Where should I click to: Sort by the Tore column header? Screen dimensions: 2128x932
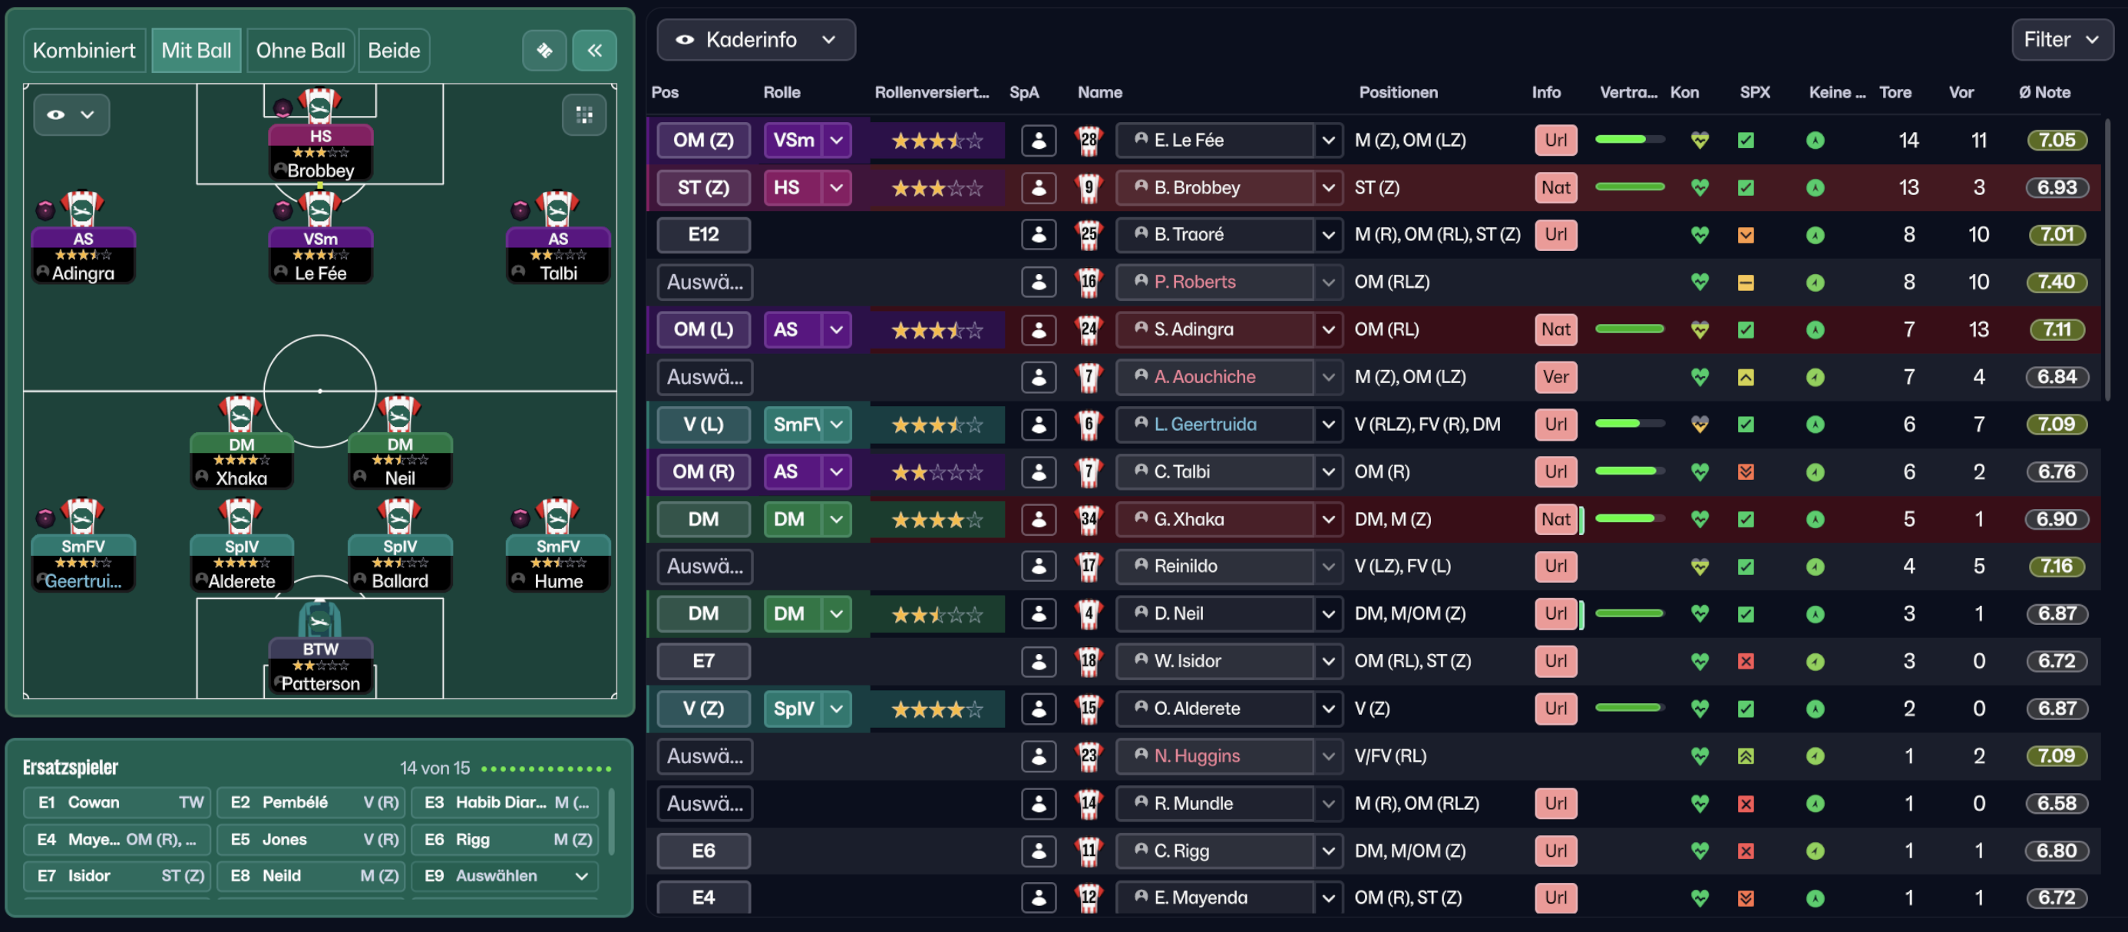(1895, 93)
